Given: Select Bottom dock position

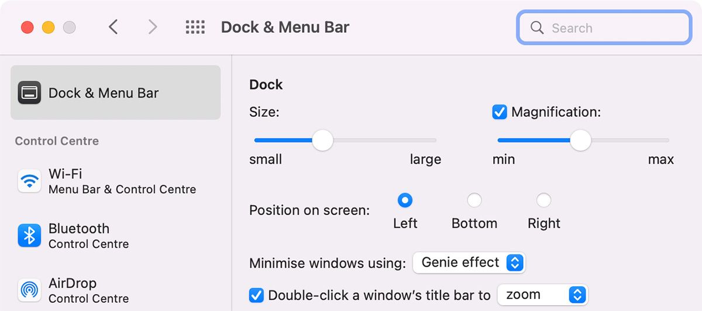Looking at the screenshot, I should (x=474, y=201).
